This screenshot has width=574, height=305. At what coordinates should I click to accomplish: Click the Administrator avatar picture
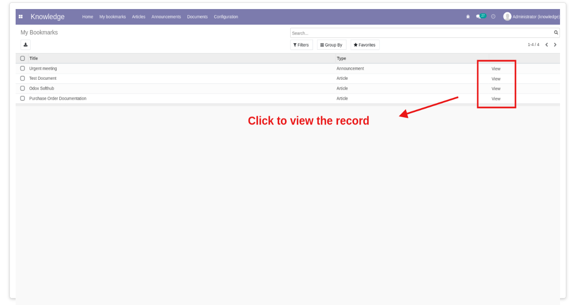click(507, 16)
